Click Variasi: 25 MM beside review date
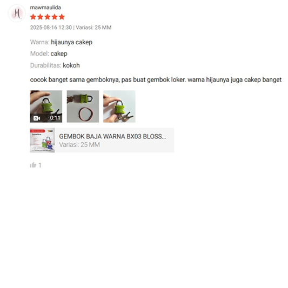The width and height of the screenshot is (288, 288). point(93,28)
